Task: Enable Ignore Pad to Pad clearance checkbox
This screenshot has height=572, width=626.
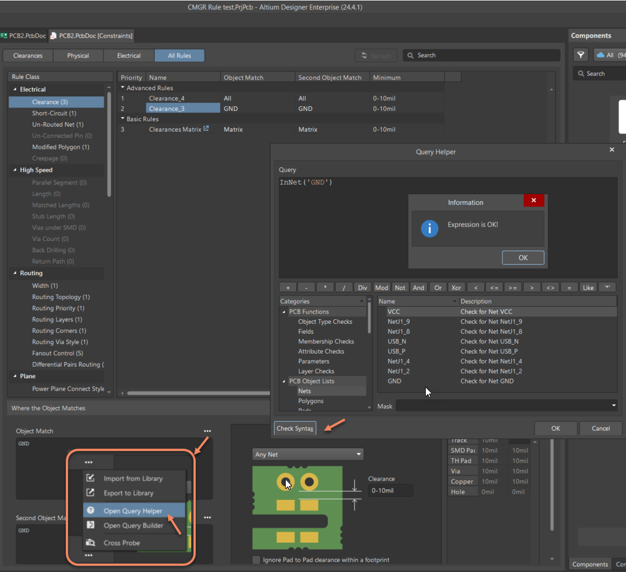Action: pos(256,560)
